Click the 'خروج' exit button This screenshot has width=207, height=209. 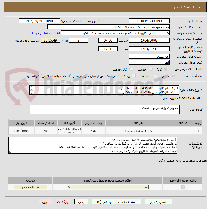click(x=46, y=202)
